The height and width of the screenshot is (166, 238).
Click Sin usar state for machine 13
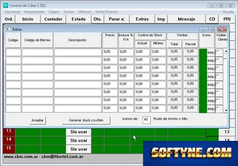pos(78,132)
